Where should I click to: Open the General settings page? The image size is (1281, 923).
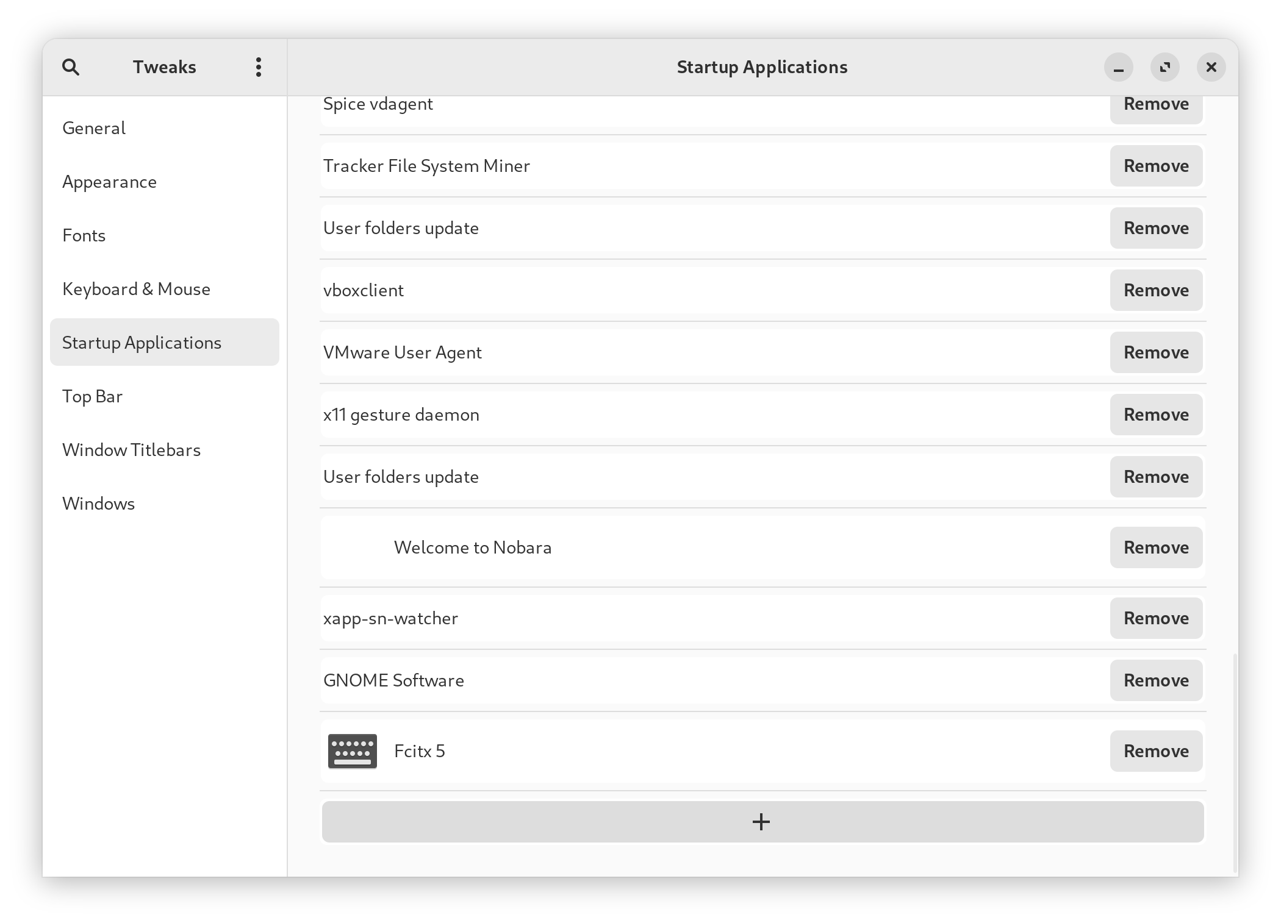click(x=94, y=128)
